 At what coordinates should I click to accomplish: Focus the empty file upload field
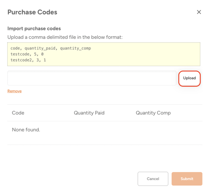point(92,78)
